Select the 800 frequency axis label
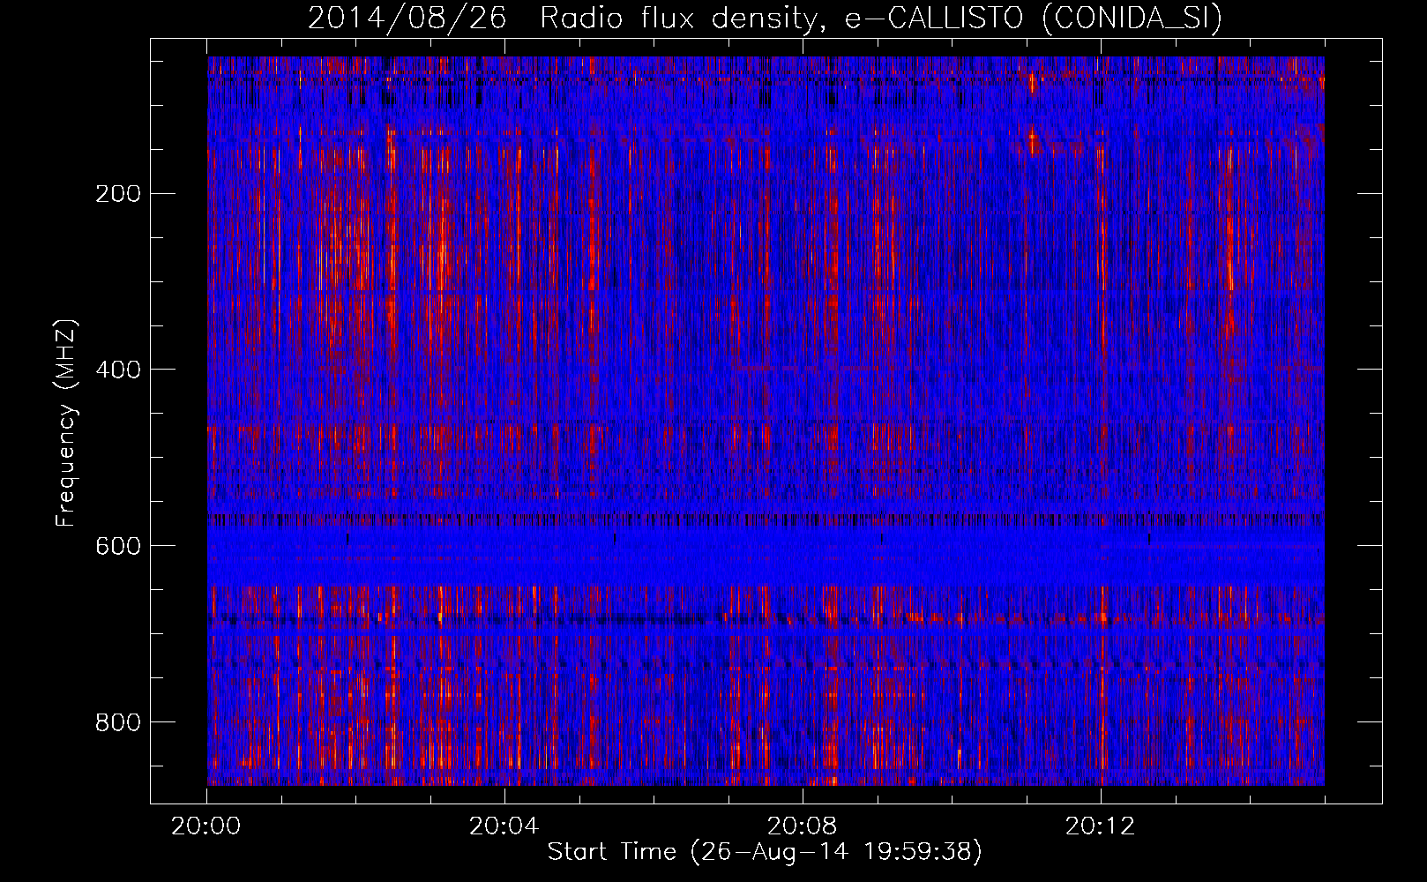The width and height of the screenshot is (1427, 882). [x=118, y=722]
